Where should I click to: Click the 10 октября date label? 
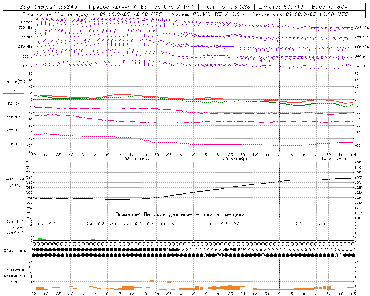pyautogui.click(x=333, y=159)
